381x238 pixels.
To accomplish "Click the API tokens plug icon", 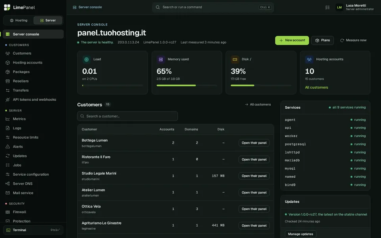I will (8, 100).
